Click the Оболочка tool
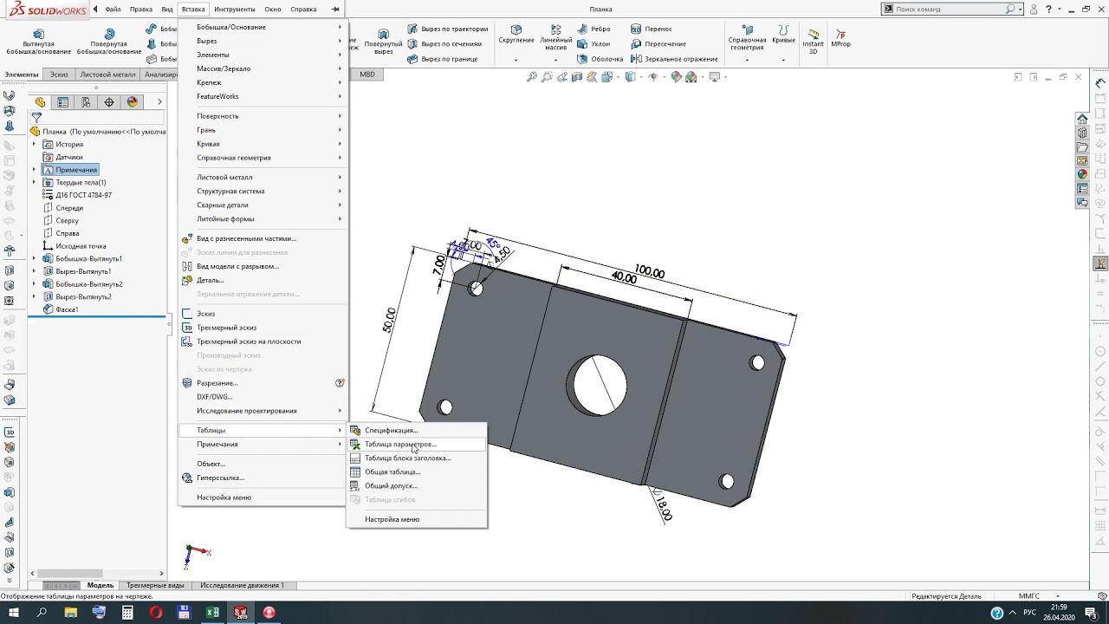The height and width of the screenshot is (624, 1109). [600, 59]
